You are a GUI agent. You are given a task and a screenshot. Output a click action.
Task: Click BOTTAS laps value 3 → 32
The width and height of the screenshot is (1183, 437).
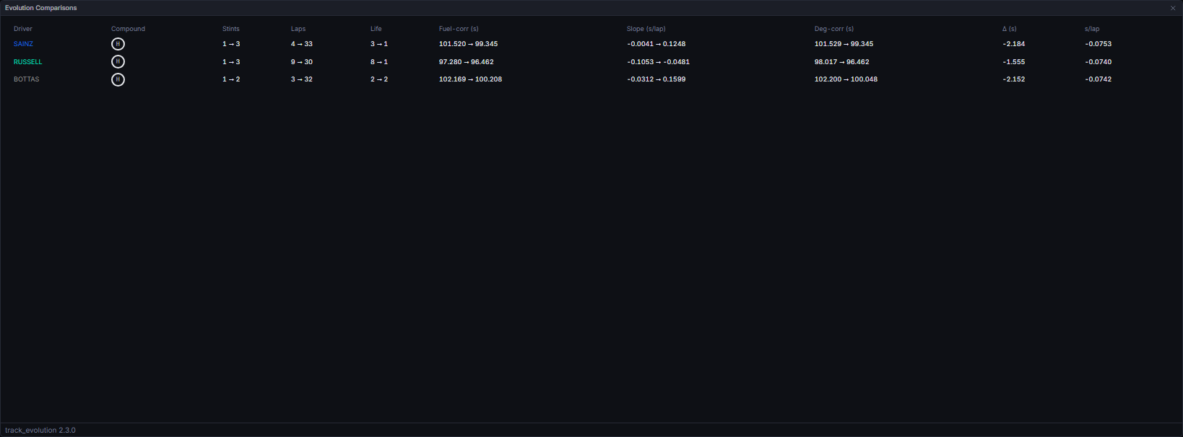click(x=302, y=79)
